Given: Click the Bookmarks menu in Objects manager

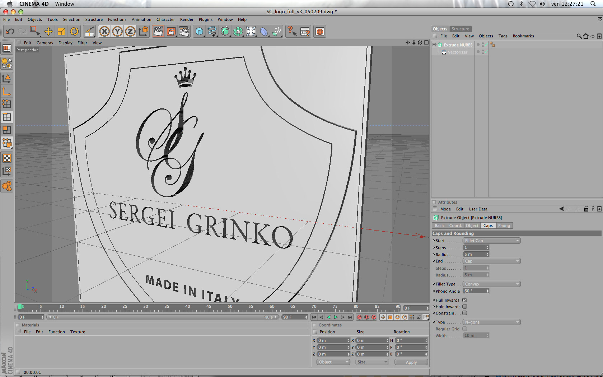Looking at the screenshot, I should coord(523,36).
